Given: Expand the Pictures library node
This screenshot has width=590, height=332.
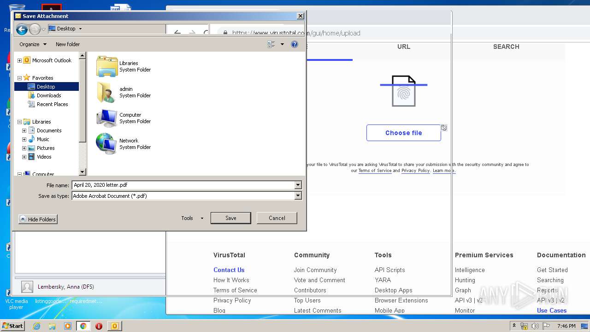Looking at the screenshot, I should pyautogui.click(x=24, y=148).
